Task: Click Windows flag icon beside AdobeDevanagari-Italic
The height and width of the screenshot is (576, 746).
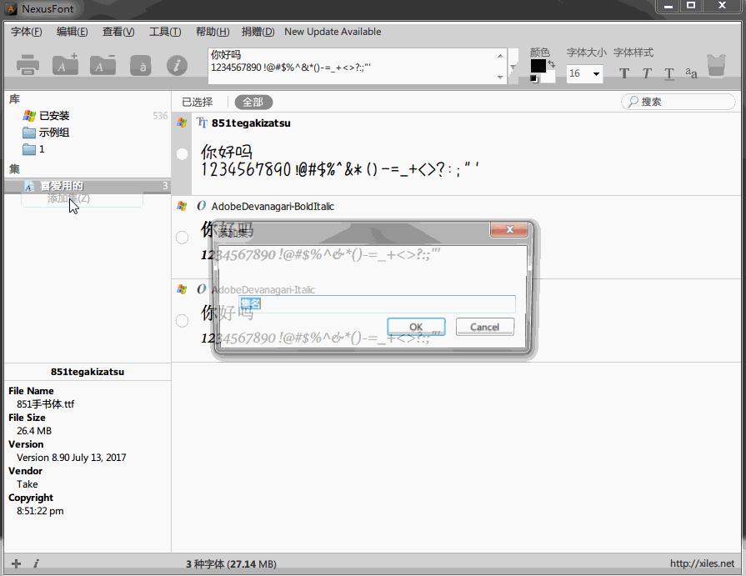Action: tap(182, 289)
